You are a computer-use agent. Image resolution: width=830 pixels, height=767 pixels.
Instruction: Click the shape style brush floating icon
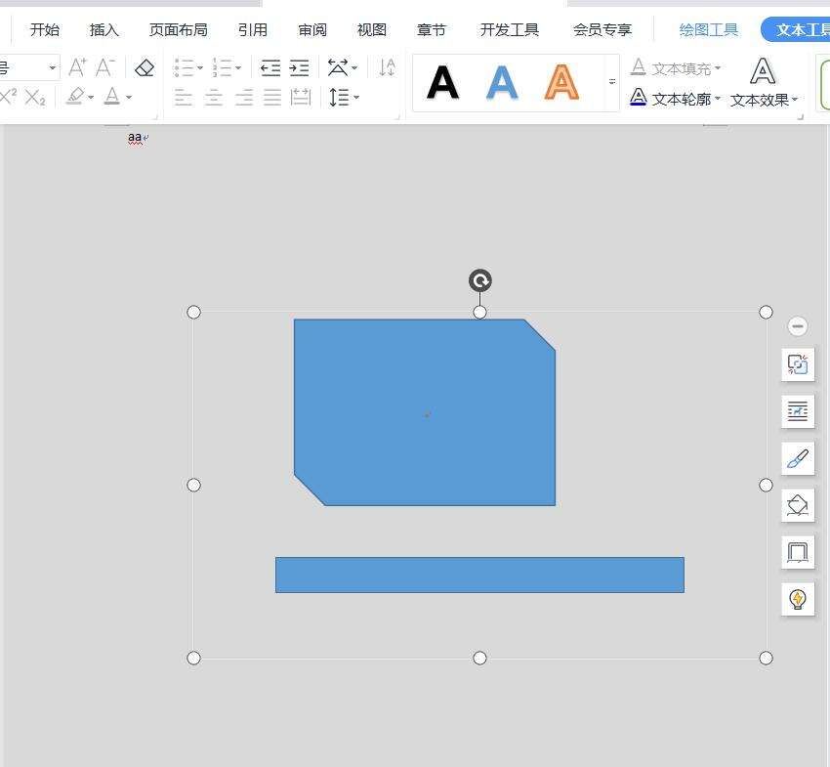pyautogui.click(x=798, y=458)
